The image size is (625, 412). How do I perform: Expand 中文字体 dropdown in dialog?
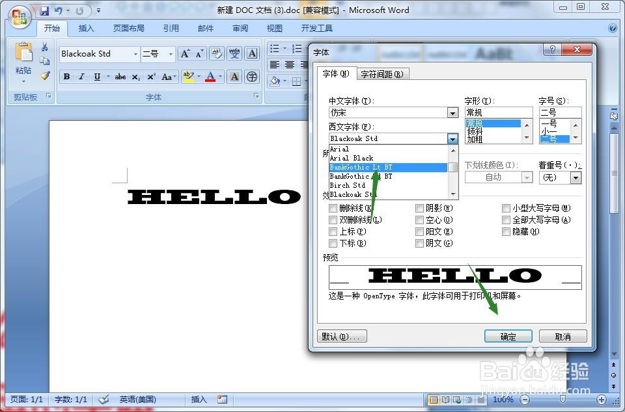[452, 113]
